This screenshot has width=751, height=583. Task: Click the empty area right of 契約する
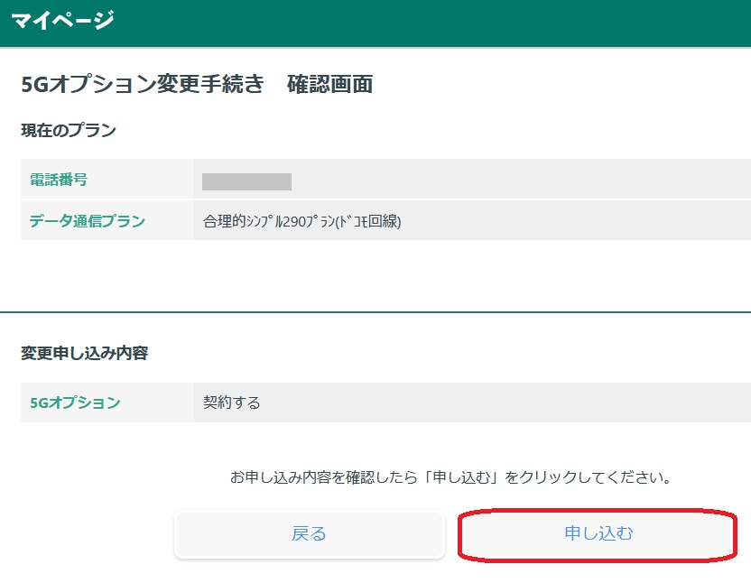505,403
